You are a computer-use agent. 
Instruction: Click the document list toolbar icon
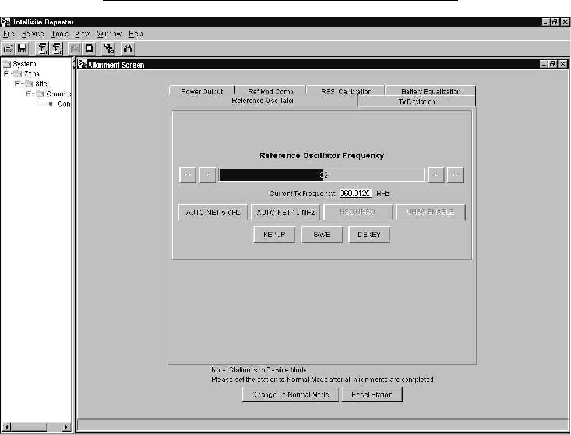[89, 48]
